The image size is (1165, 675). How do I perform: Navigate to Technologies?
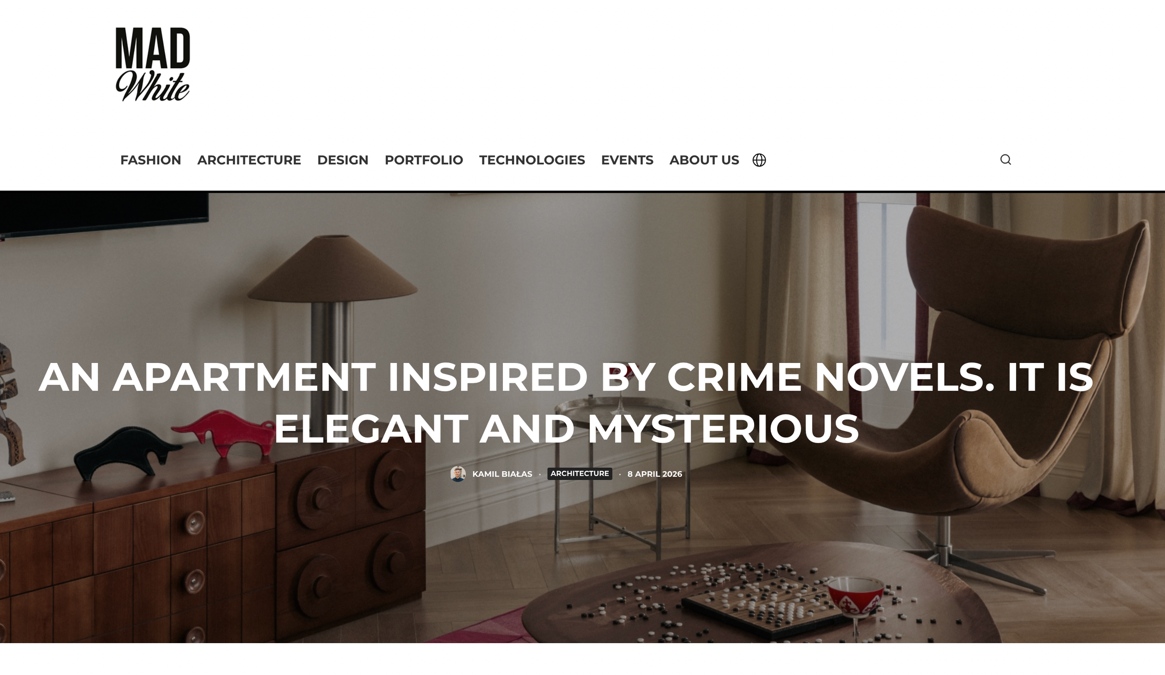pos(532,160)
